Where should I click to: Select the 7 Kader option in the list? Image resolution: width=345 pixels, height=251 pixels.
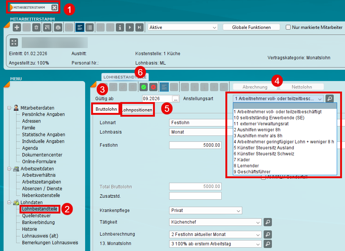point(285,159)
